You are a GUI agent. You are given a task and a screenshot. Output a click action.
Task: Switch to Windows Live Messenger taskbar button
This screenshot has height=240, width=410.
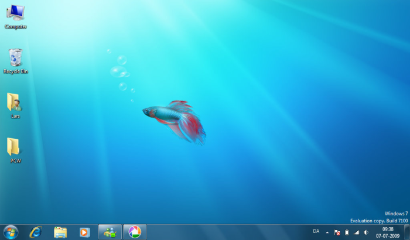110,232
